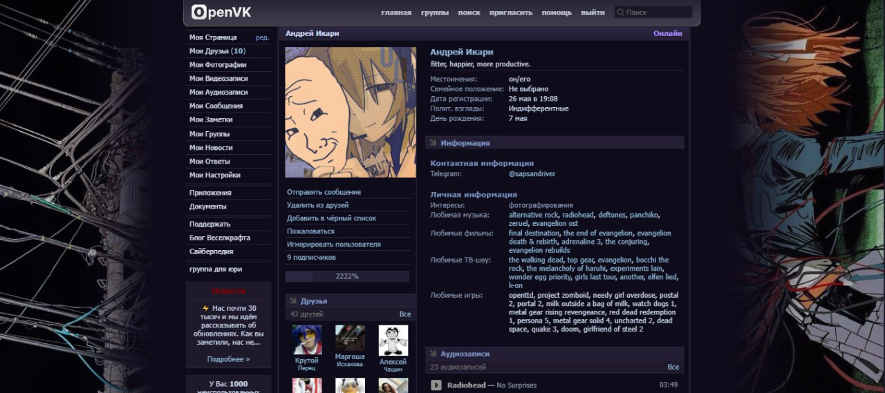Open Мои Настройки in sidebar
Image resolution: width=885 pixels, height=393 pixels.
coord(215,175)
